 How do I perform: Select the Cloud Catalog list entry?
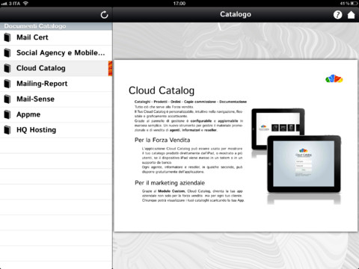point(56,69)
